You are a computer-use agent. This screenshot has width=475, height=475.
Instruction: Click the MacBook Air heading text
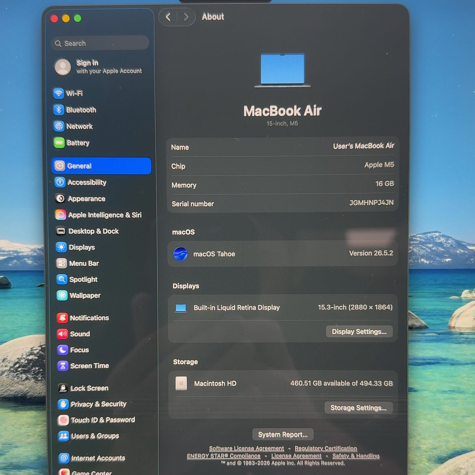282,111
